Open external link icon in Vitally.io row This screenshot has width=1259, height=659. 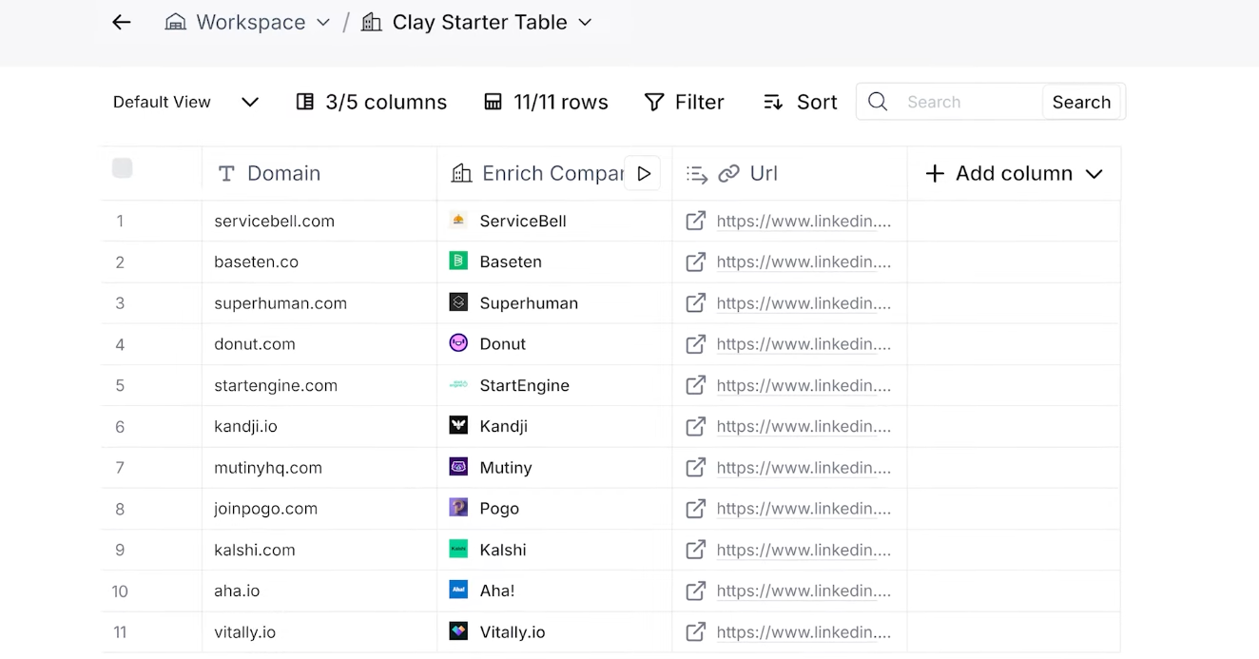tap(696, 631)
